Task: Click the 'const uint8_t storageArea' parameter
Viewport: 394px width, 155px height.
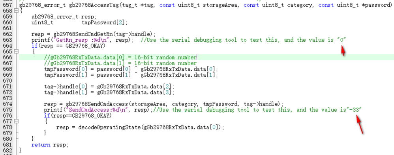Action: pos(199,5)
